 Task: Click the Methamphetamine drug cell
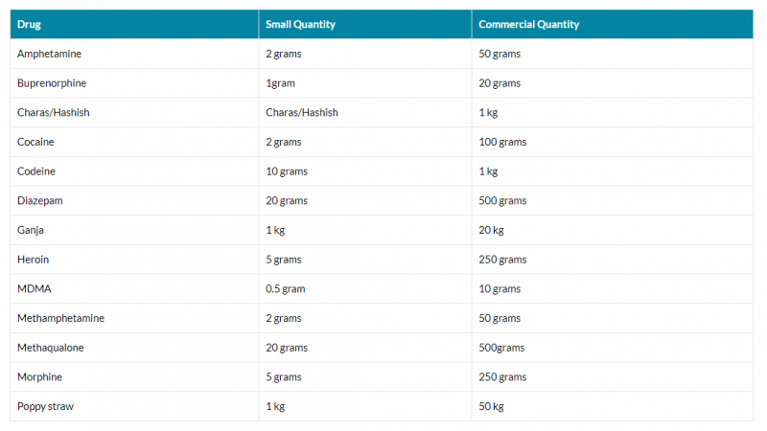[x=60, y=318]
